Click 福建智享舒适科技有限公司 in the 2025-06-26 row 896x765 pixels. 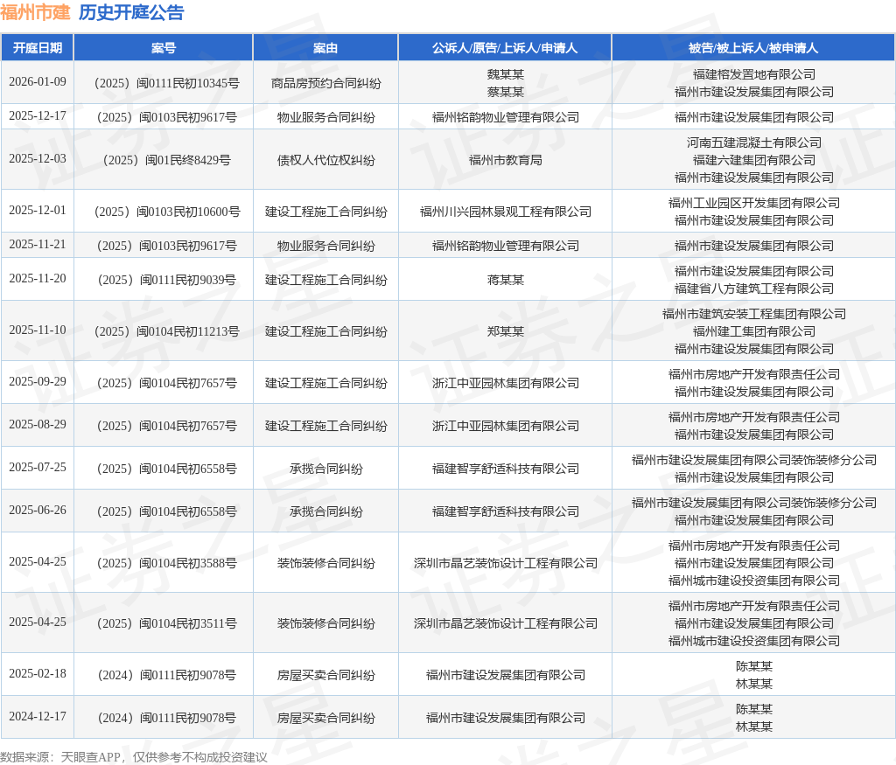click(505, 511)
